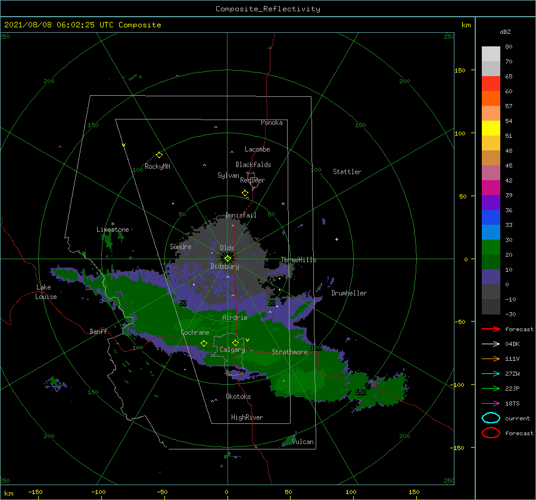
Task: Click the bright yellow swatch in the dBZ scale
Action: pos(491,128)
